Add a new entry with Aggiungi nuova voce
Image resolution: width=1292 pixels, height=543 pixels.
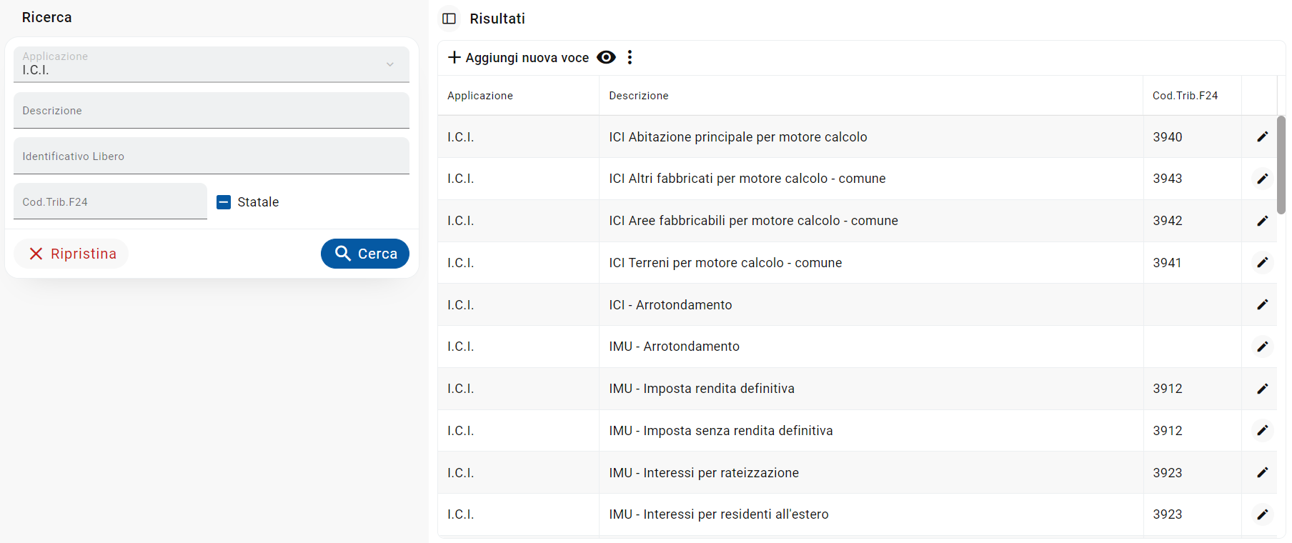pyautogui.click(x=518, y=57)
